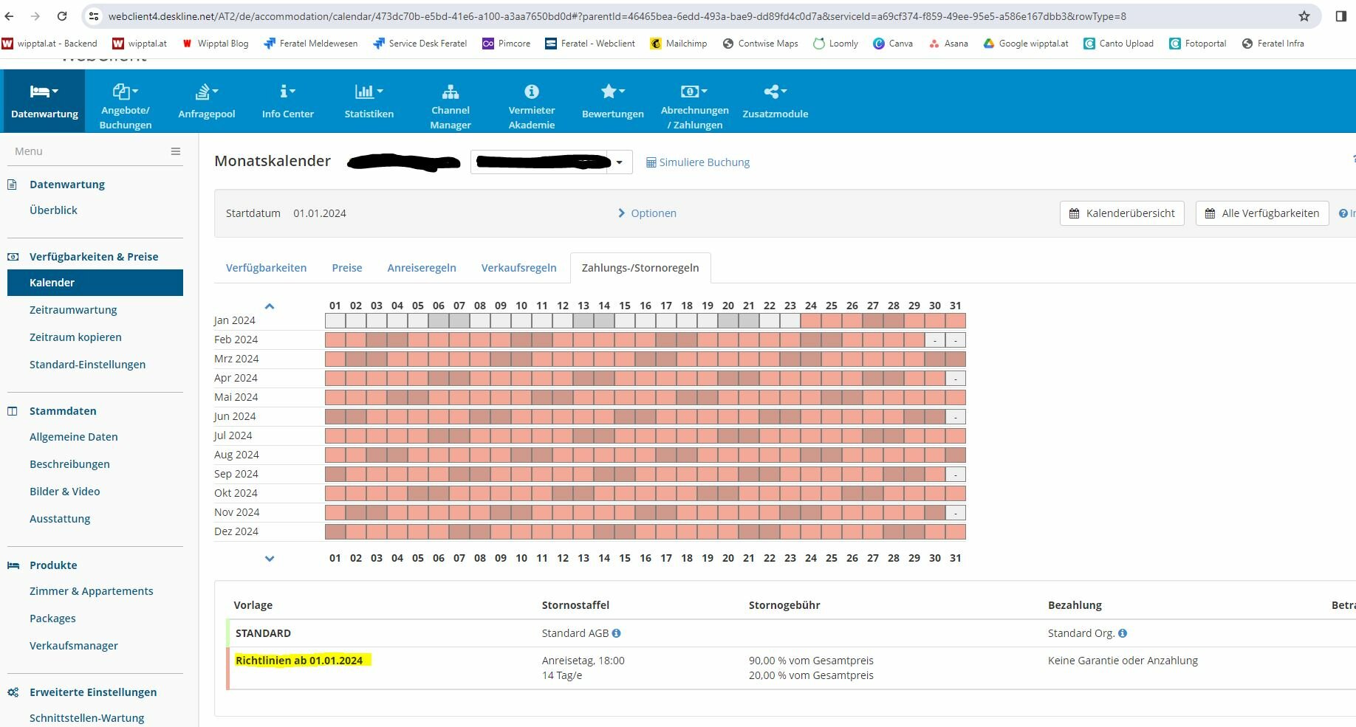Open Mailchimp bookmark
Image resolution: width=1356 pixels, height=727 pixels.
coord(679,44)
